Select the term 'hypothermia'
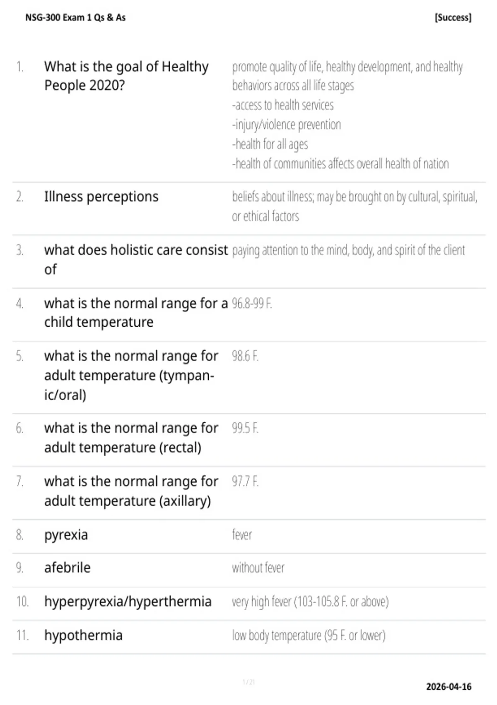The image size is (497, 705). (x=84, y=635)
